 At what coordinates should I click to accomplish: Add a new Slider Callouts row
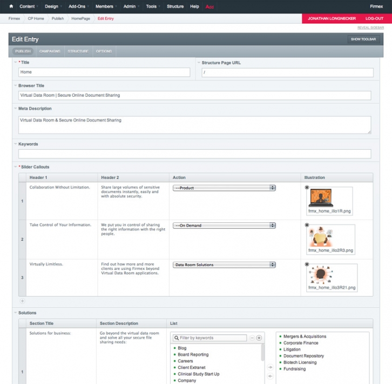point(22,301)
